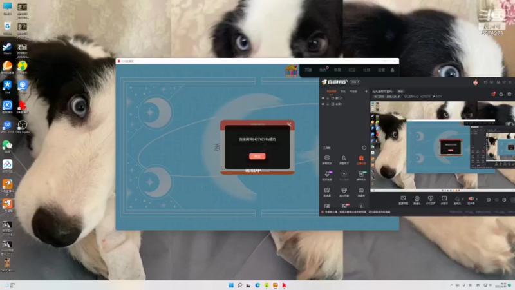Open the download circle tool icon

click(x=344, y=175)
